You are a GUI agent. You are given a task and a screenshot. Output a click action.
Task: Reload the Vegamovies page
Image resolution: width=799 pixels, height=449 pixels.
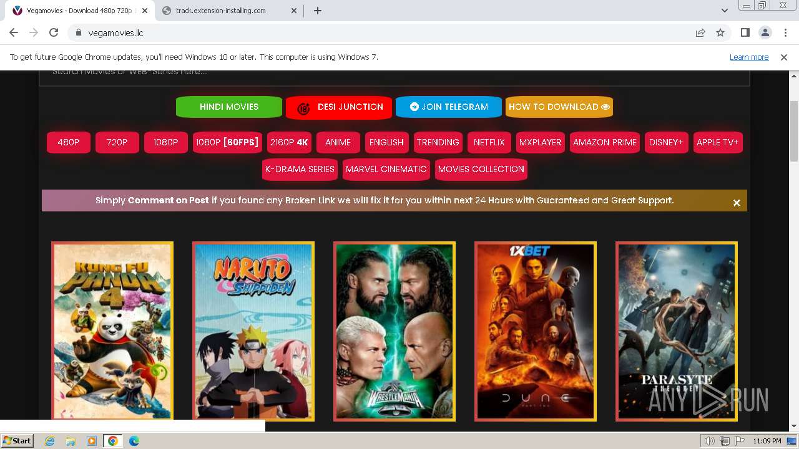tap(54, 32)
